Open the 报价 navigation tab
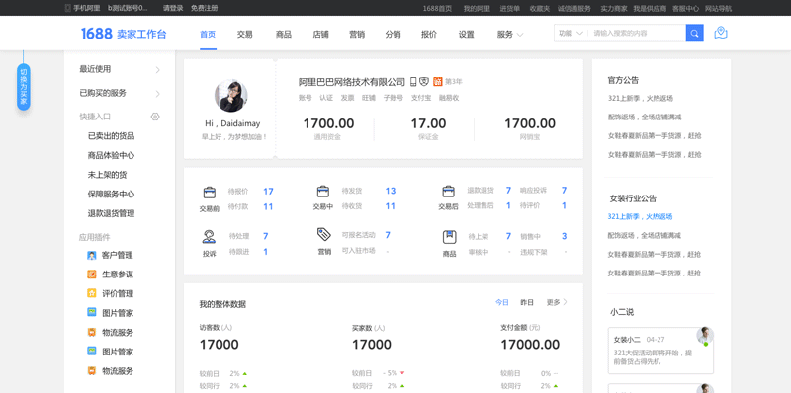The width and height of the screenshot is (791, 393). coord(429,35)
